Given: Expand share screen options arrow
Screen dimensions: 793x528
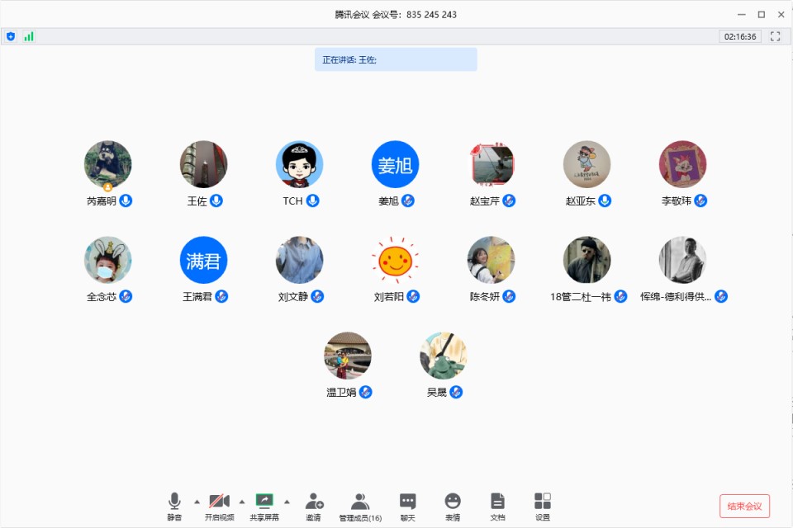Looking at the screenshot, I should click(287, 501).
